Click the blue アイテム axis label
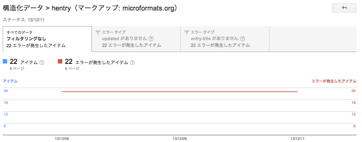Screen dimensions: 362x142 click(10, 81)
